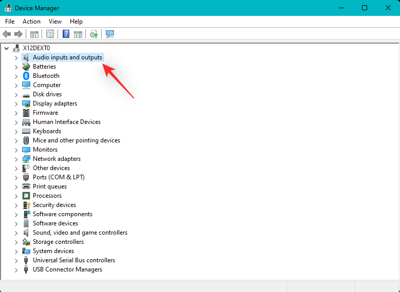Open the Properties toolbar icon
This screenshot has width=400, height=292.
(x=50, y=34)
